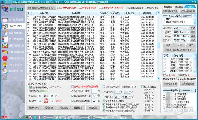The width and height of the screenshot is (198, 120).
Task: Toggle the 切换新版商家中心 checkbox
Action: [x=31, y=87]
